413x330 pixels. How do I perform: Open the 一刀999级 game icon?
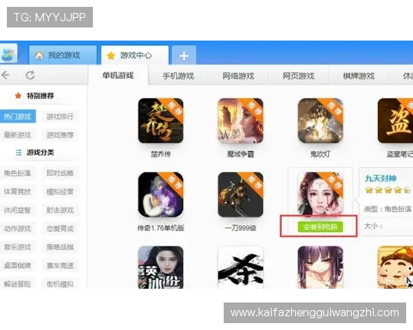click(240, 195)
